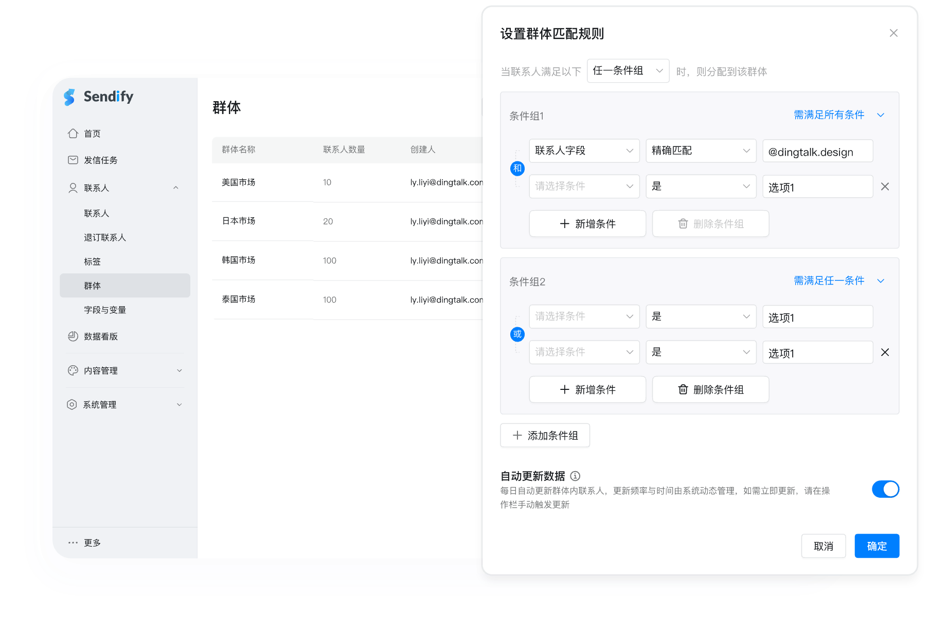This screenshot has width=930, height=620.
Task: Click 联系人数量 column header
Action: coord(344,149)
